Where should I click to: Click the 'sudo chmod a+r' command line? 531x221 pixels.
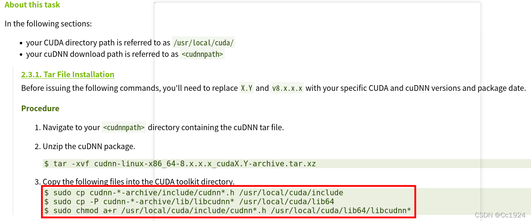coord(228,211)
